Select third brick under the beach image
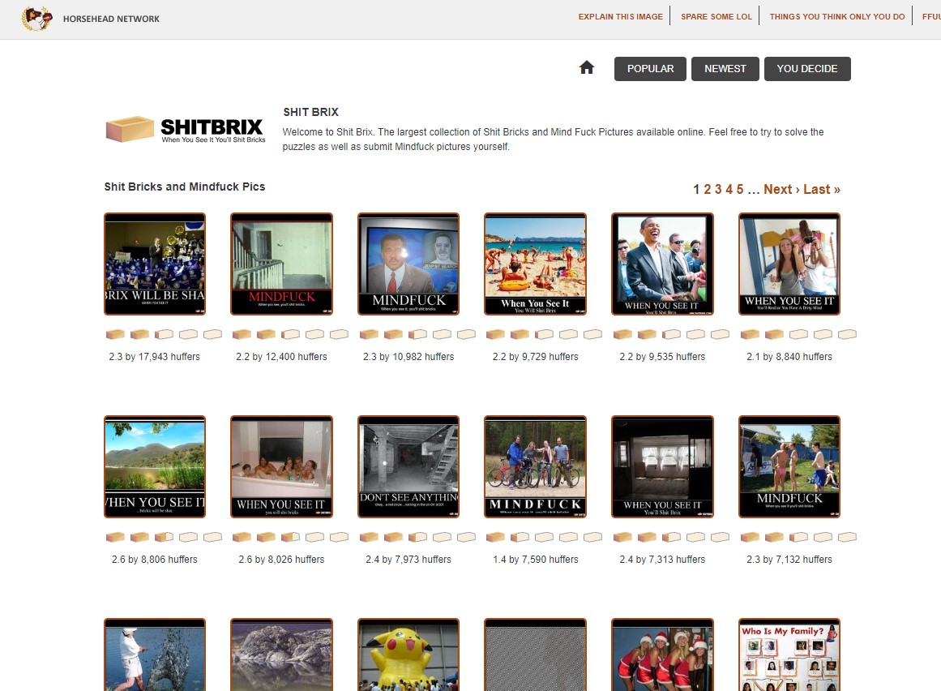Image resolution: width=941 pixels, height=691 pixels. pyautogui.click(x=544, y=334)
